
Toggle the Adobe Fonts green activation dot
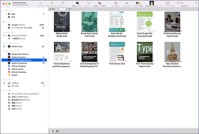pyautogui.click(x=4, y=46)
